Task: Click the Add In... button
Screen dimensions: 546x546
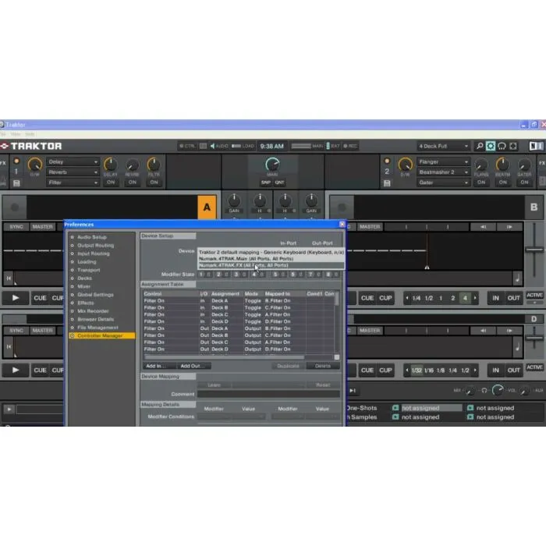Action: pos(154,366)
